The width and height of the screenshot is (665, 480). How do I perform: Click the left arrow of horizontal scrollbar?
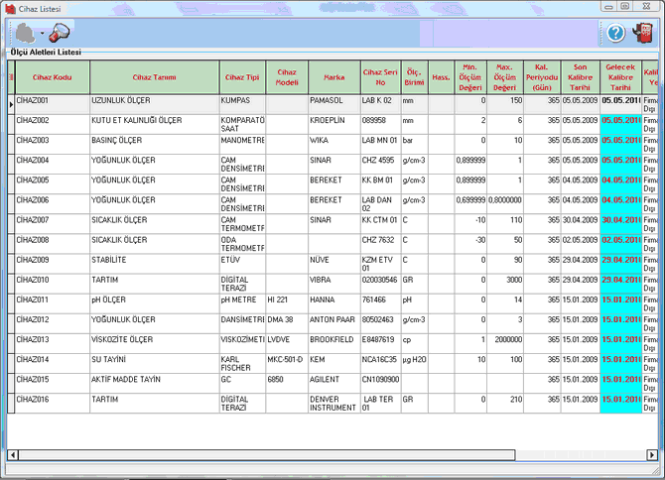click(13, 455)
